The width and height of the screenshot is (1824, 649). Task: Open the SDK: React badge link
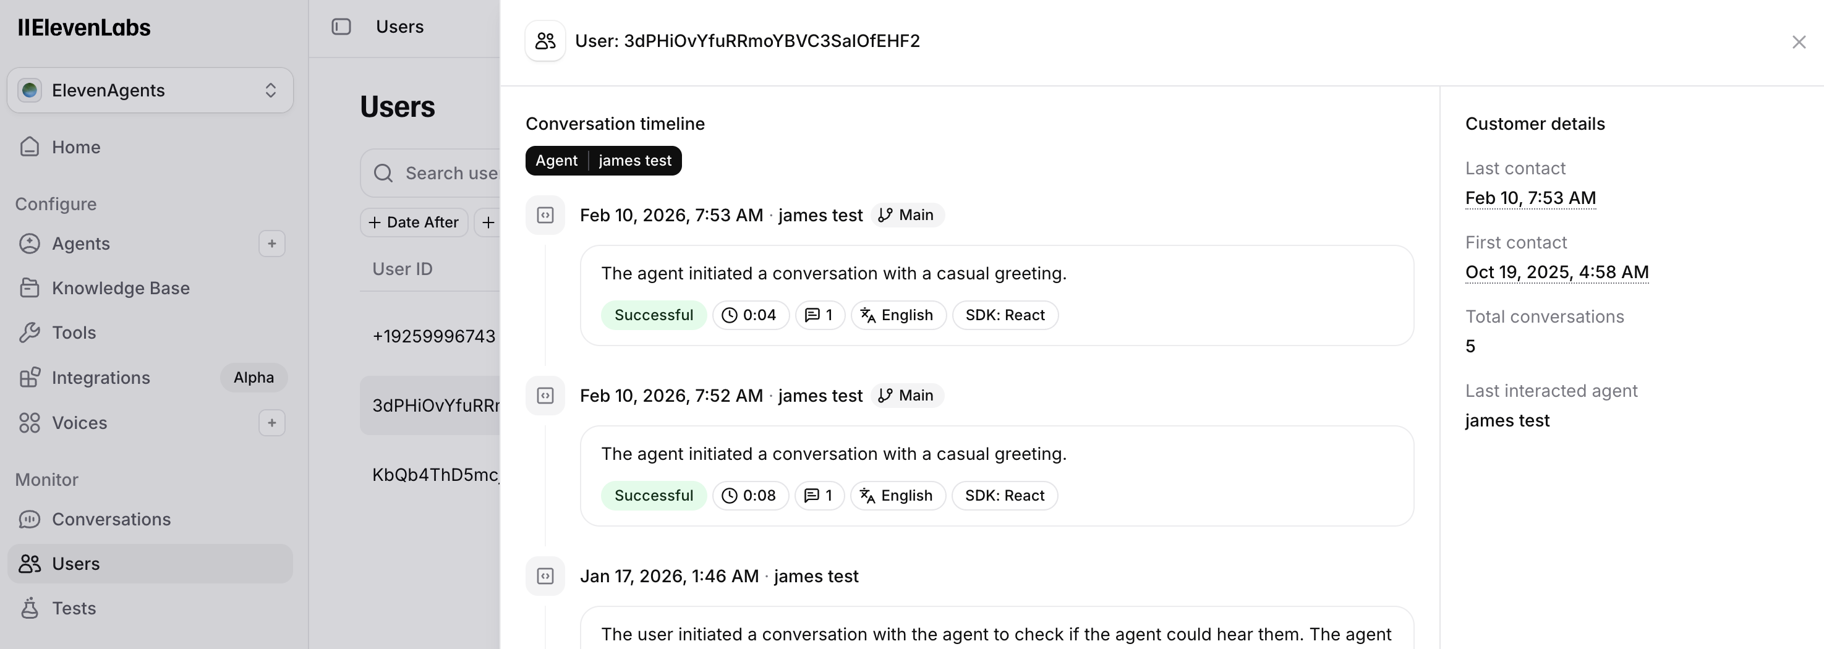1005,315
